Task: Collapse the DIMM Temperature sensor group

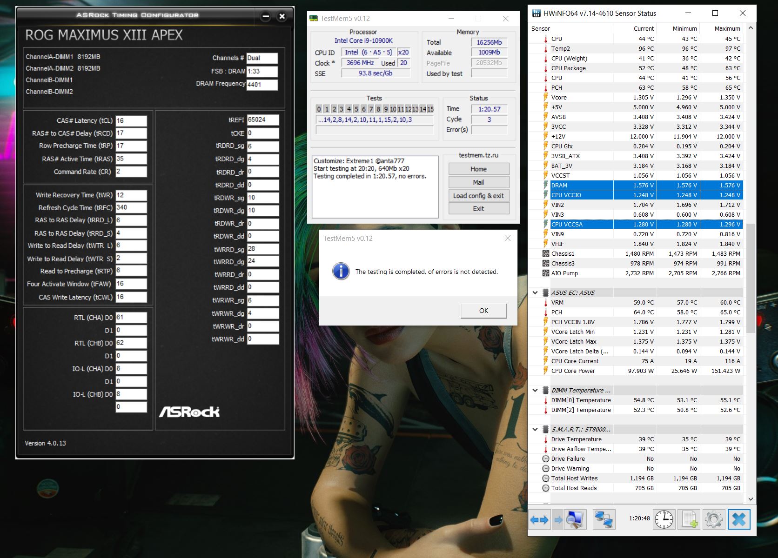Action: pyautogui.click(x=535, y=391)
